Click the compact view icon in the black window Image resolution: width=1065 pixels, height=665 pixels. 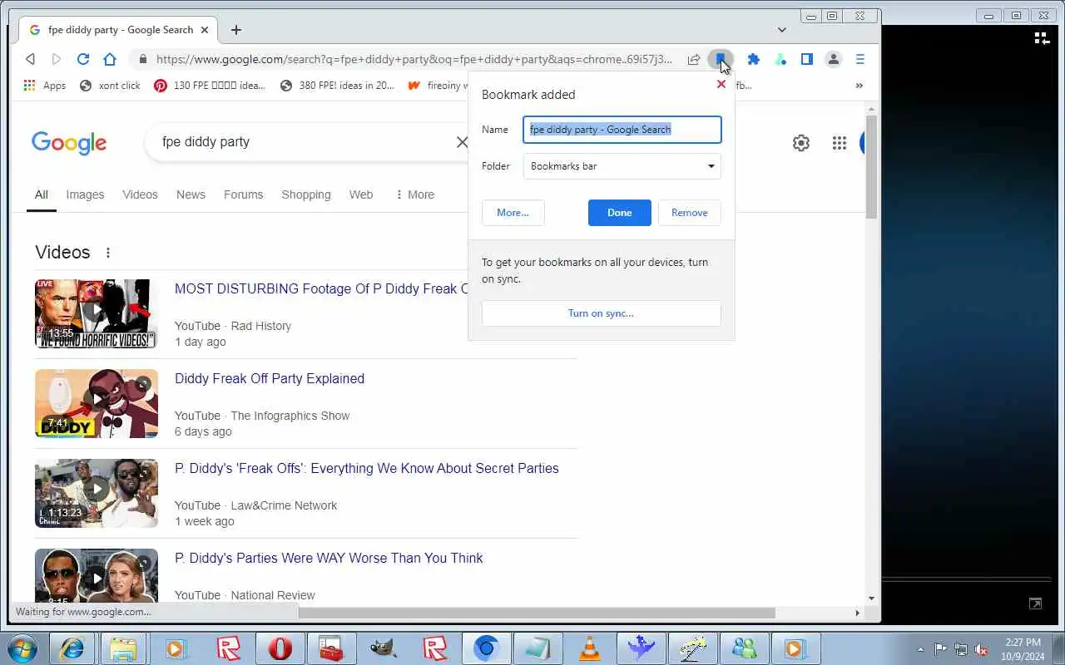point(1042,38)
